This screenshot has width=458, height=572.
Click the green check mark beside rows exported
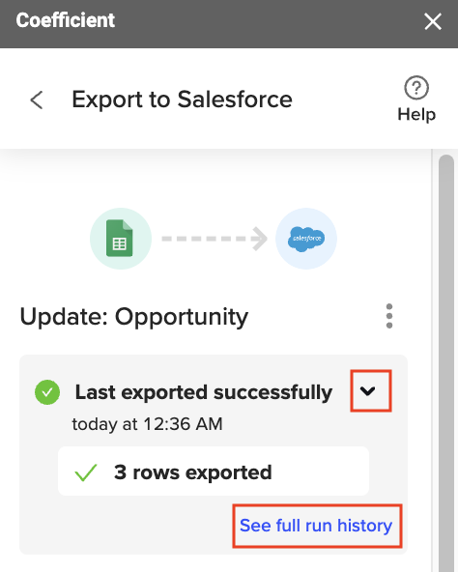pyautogui.click(x=86, y=472)
